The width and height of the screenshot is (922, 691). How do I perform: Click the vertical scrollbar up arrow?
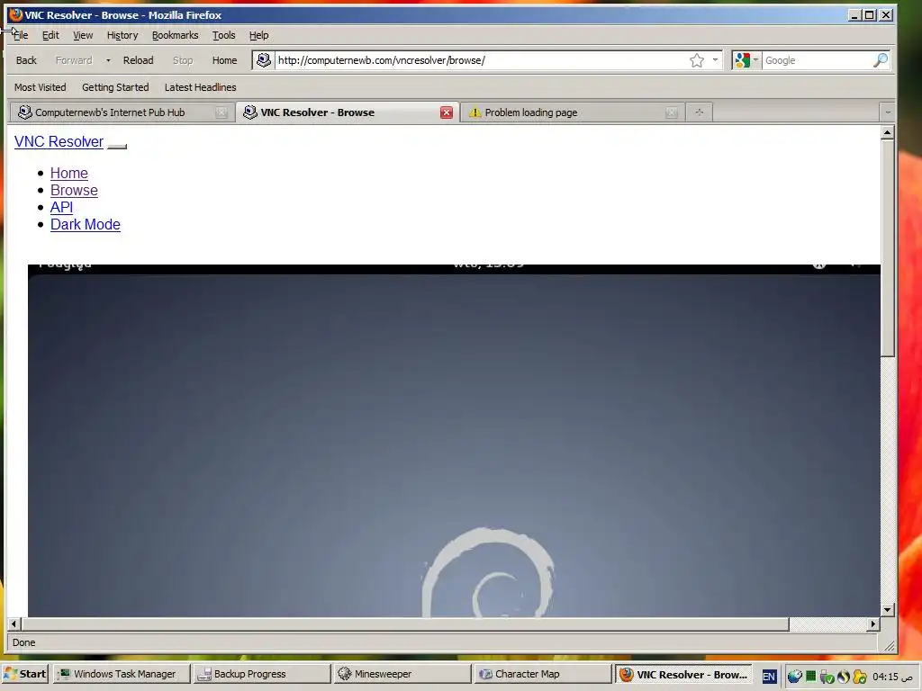tap(887, 132)
